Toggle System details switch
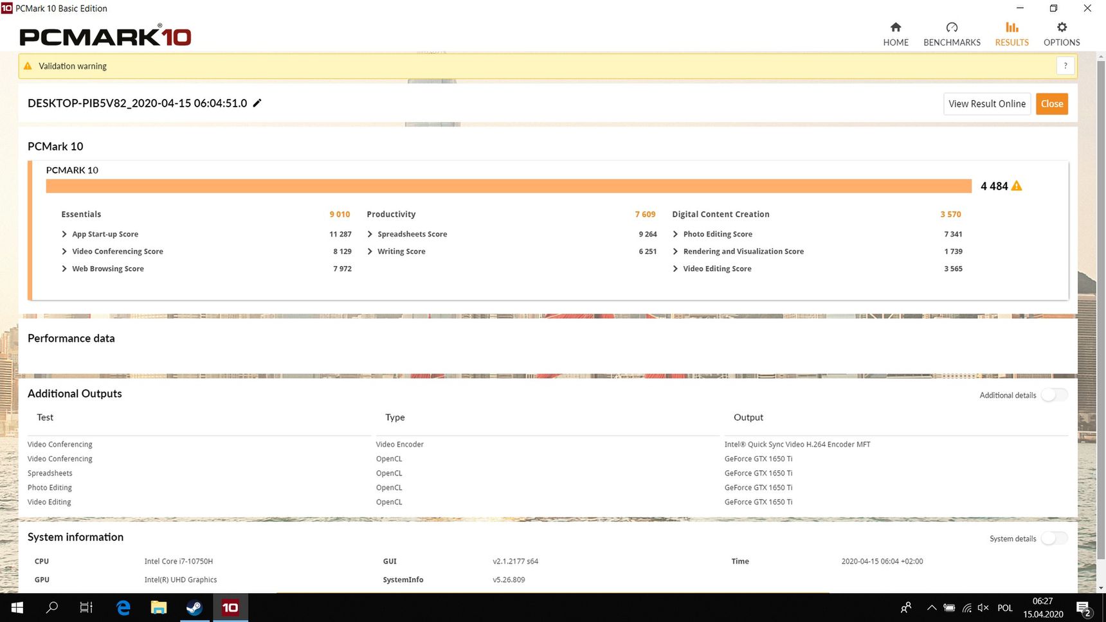Image resolution: width=1106 pixels, height=622 pixels. 1055,538
